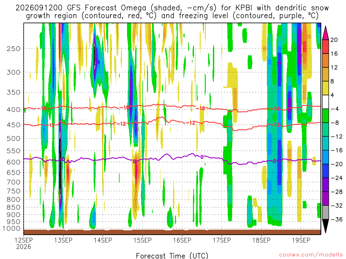
Task: Click the 13SEP time axis label
Action: 63,240
